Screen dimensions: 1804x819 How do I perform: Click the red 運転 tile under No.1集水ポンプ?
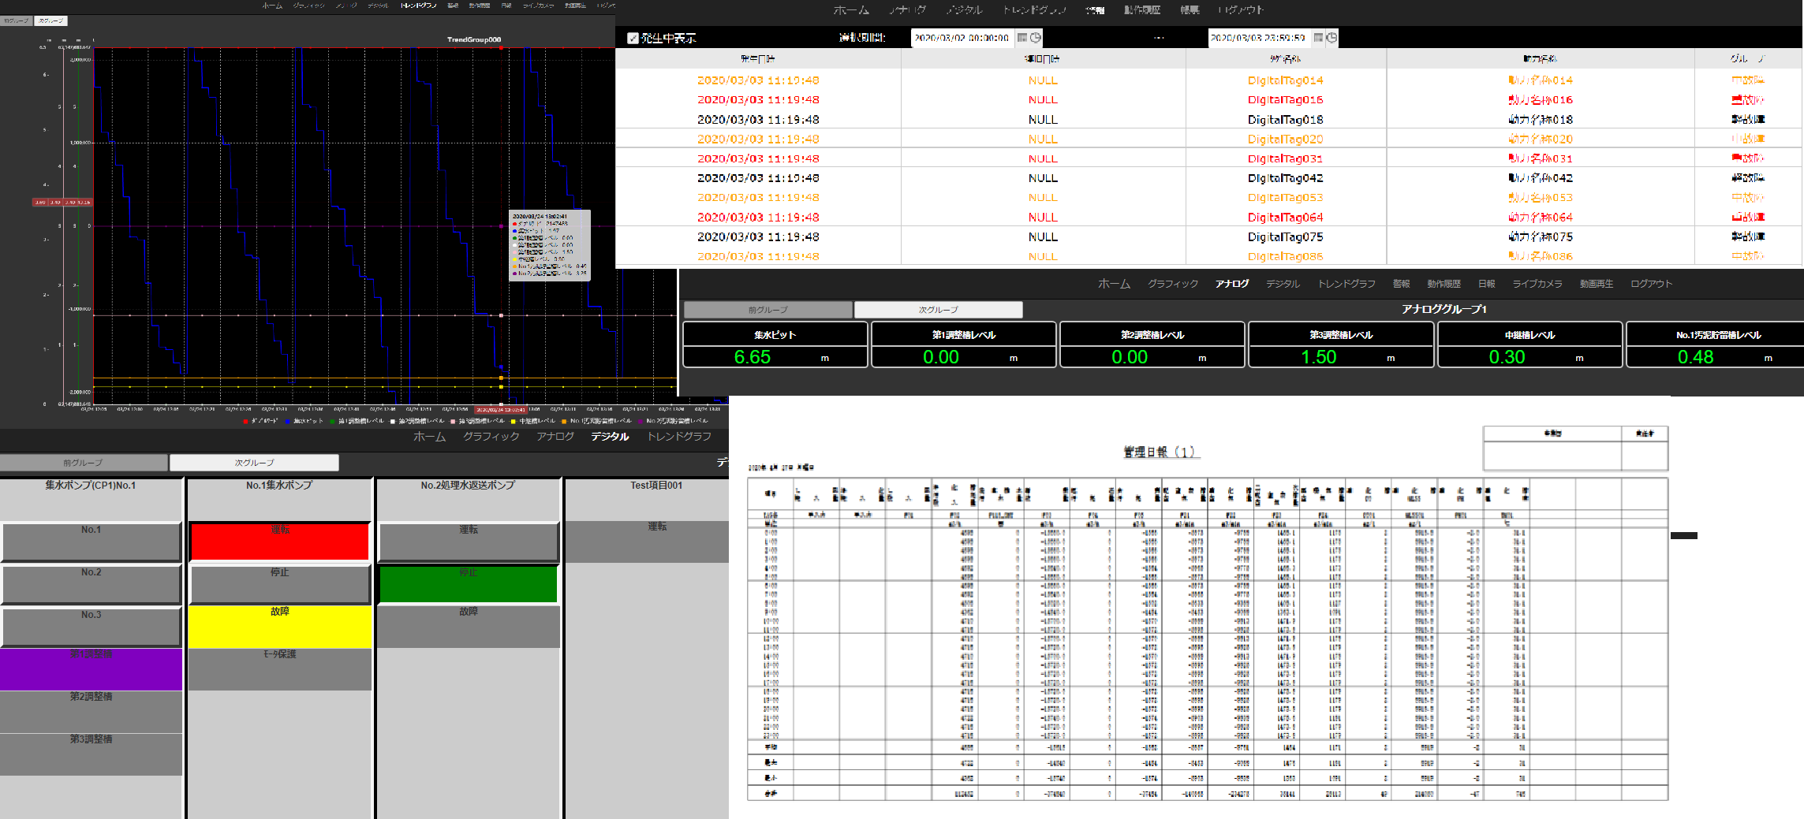click(x=279, y=542)
